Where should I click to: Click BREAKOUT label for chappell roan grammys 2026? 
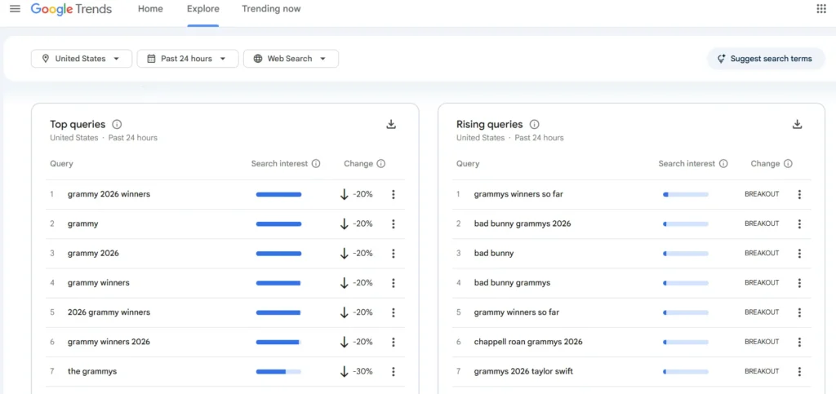762,342
